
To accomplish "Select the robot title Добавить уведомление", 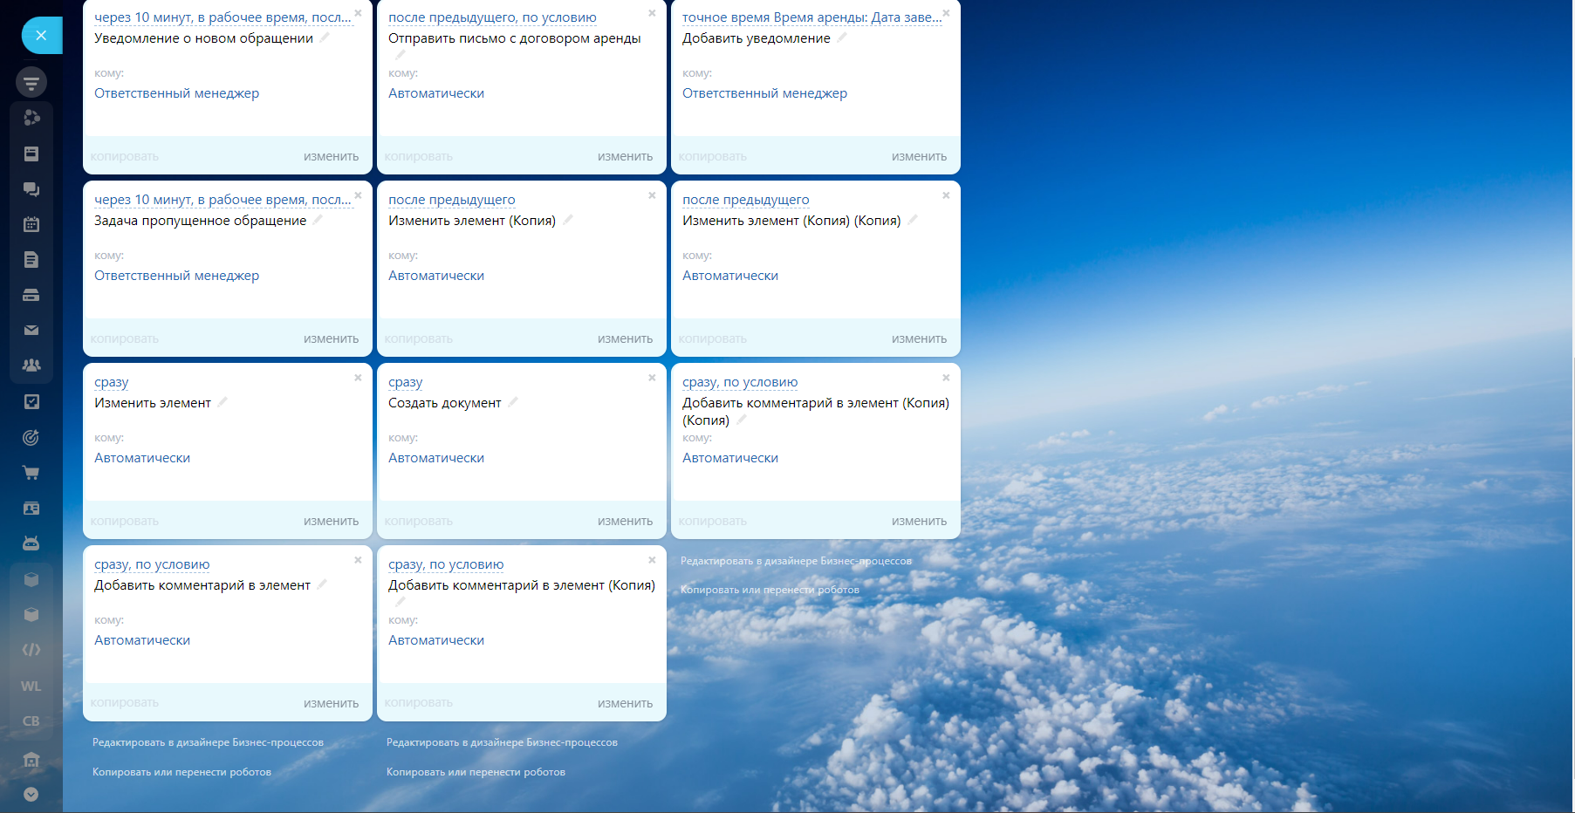I will [x=757, y=38].
